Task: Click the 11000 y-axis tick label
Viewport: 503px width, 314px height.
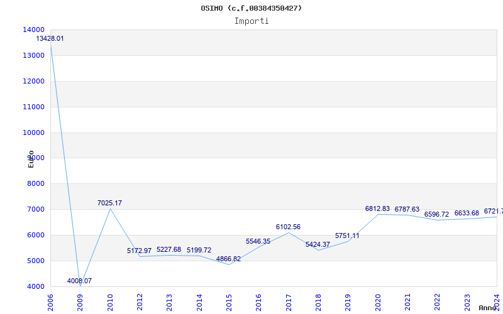Action: [x=33, y=107]
